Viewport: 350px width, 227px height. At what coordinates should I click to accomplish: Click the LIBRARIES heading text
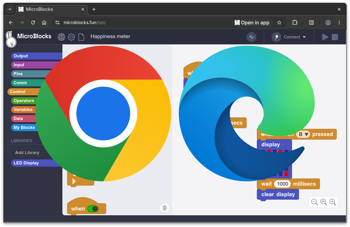pyautogui.click(x=22, y=141)
